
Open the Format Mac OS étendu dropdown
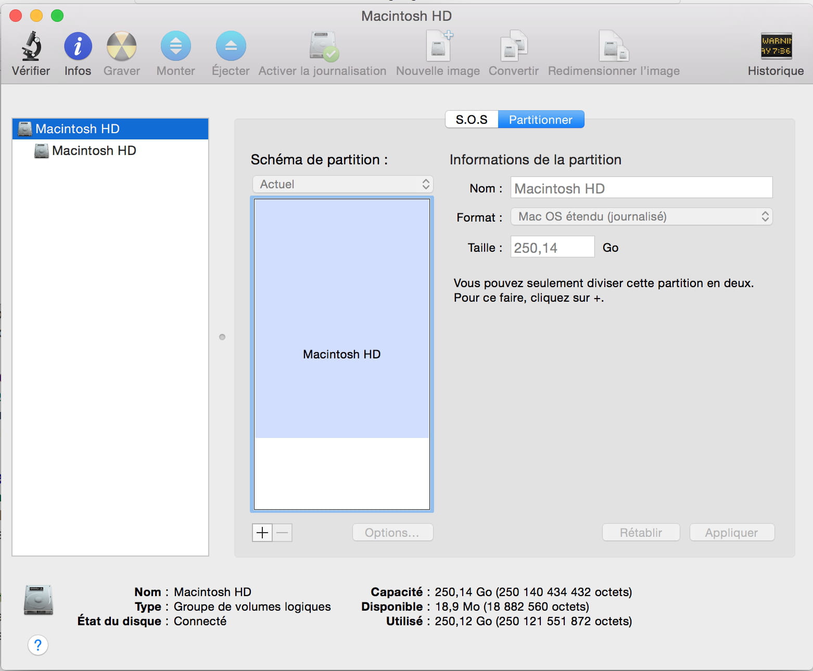[641, 216]
